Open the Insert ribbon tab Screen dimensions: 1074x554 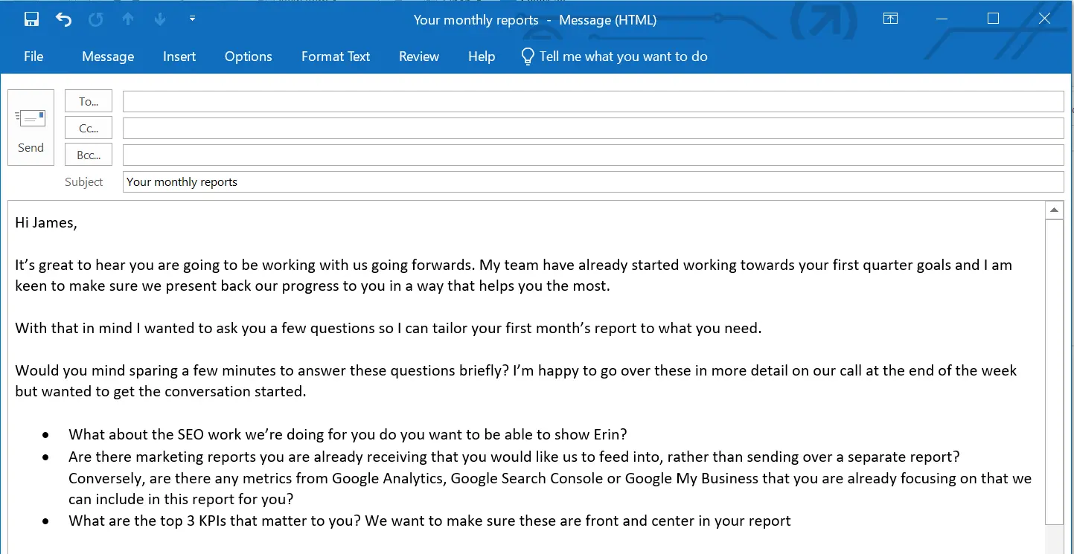click(x=179, y=56)
